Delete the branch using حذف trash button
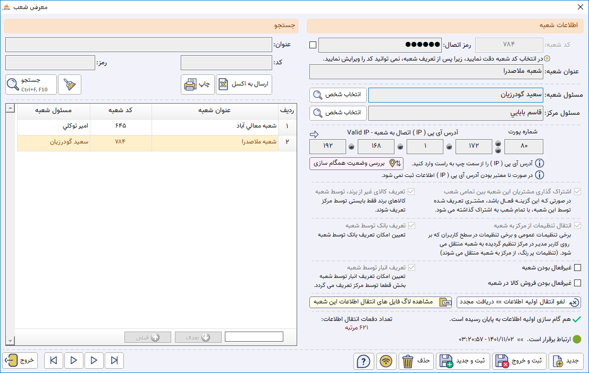This screenshot has height=373, width=589. [x=416, y=361]
